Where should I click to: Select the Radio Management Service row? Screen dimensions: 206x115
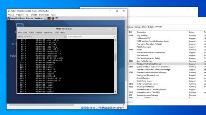167,84
